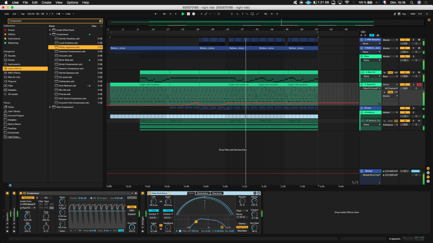Open Sylenth1 All Ins input dropdown

tap(390, 84)
